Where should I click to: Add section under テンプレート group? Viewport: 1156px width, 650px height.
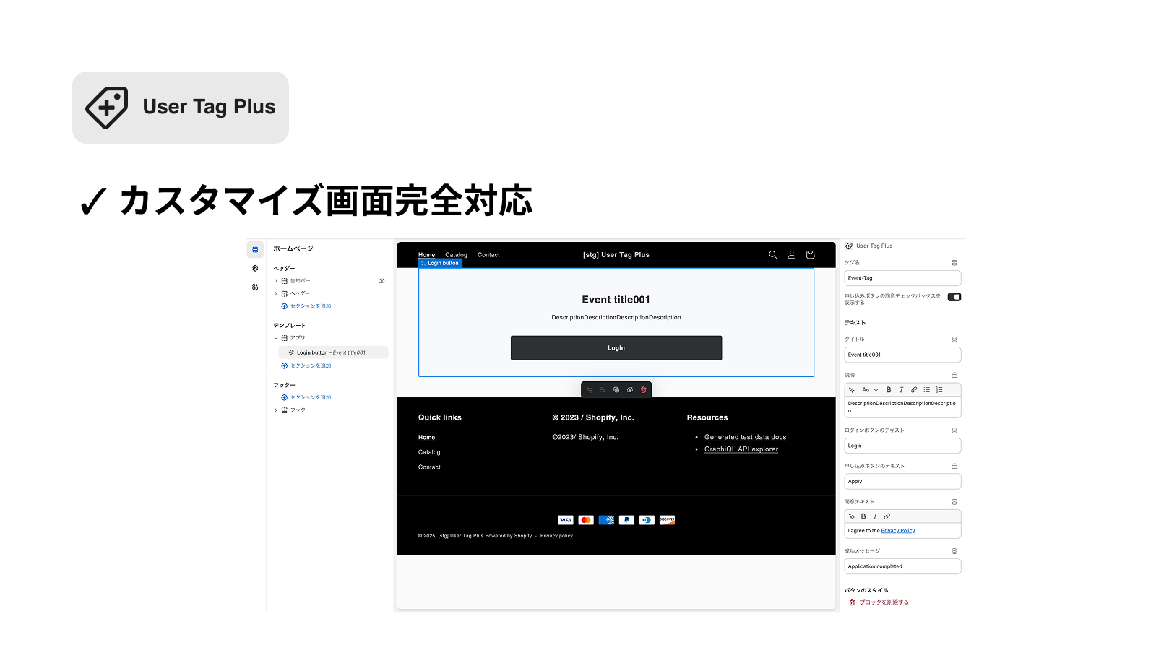click(306, 366)
